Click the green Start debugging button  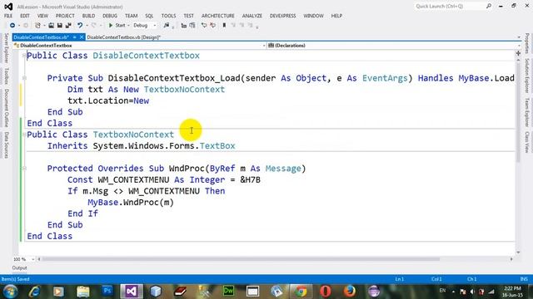[x=117, y=26]
